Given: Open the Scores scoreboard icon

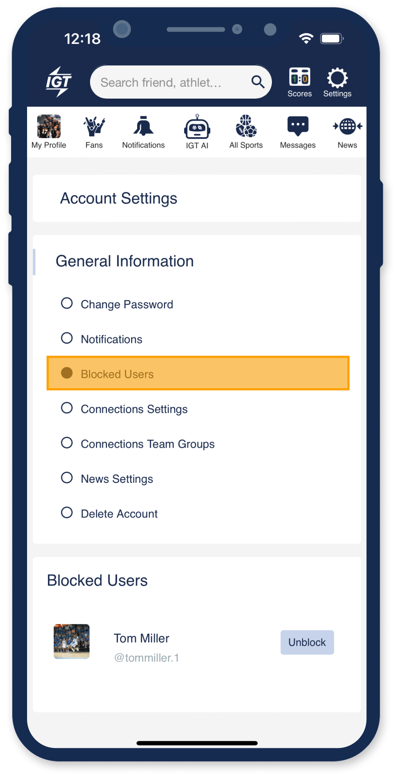Looking at the screenshot, I should (x=299, y=77).
